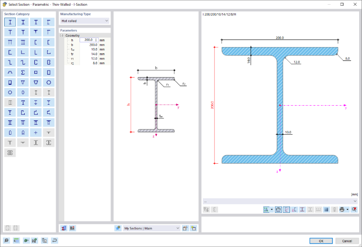This screenshot has width=362, height=247.
Task: Click the green bar-chart icon in bottom bar
Action: [35, 240]
